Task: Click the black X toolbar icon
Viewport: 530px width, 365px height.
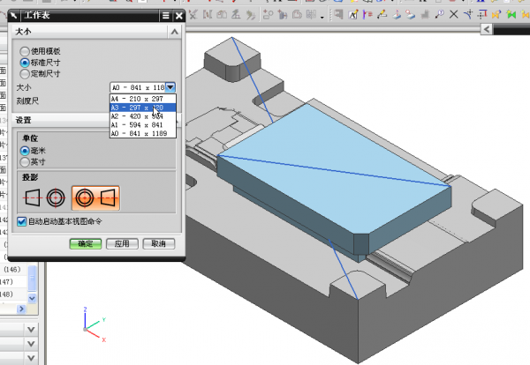Action: pos(454,14)
